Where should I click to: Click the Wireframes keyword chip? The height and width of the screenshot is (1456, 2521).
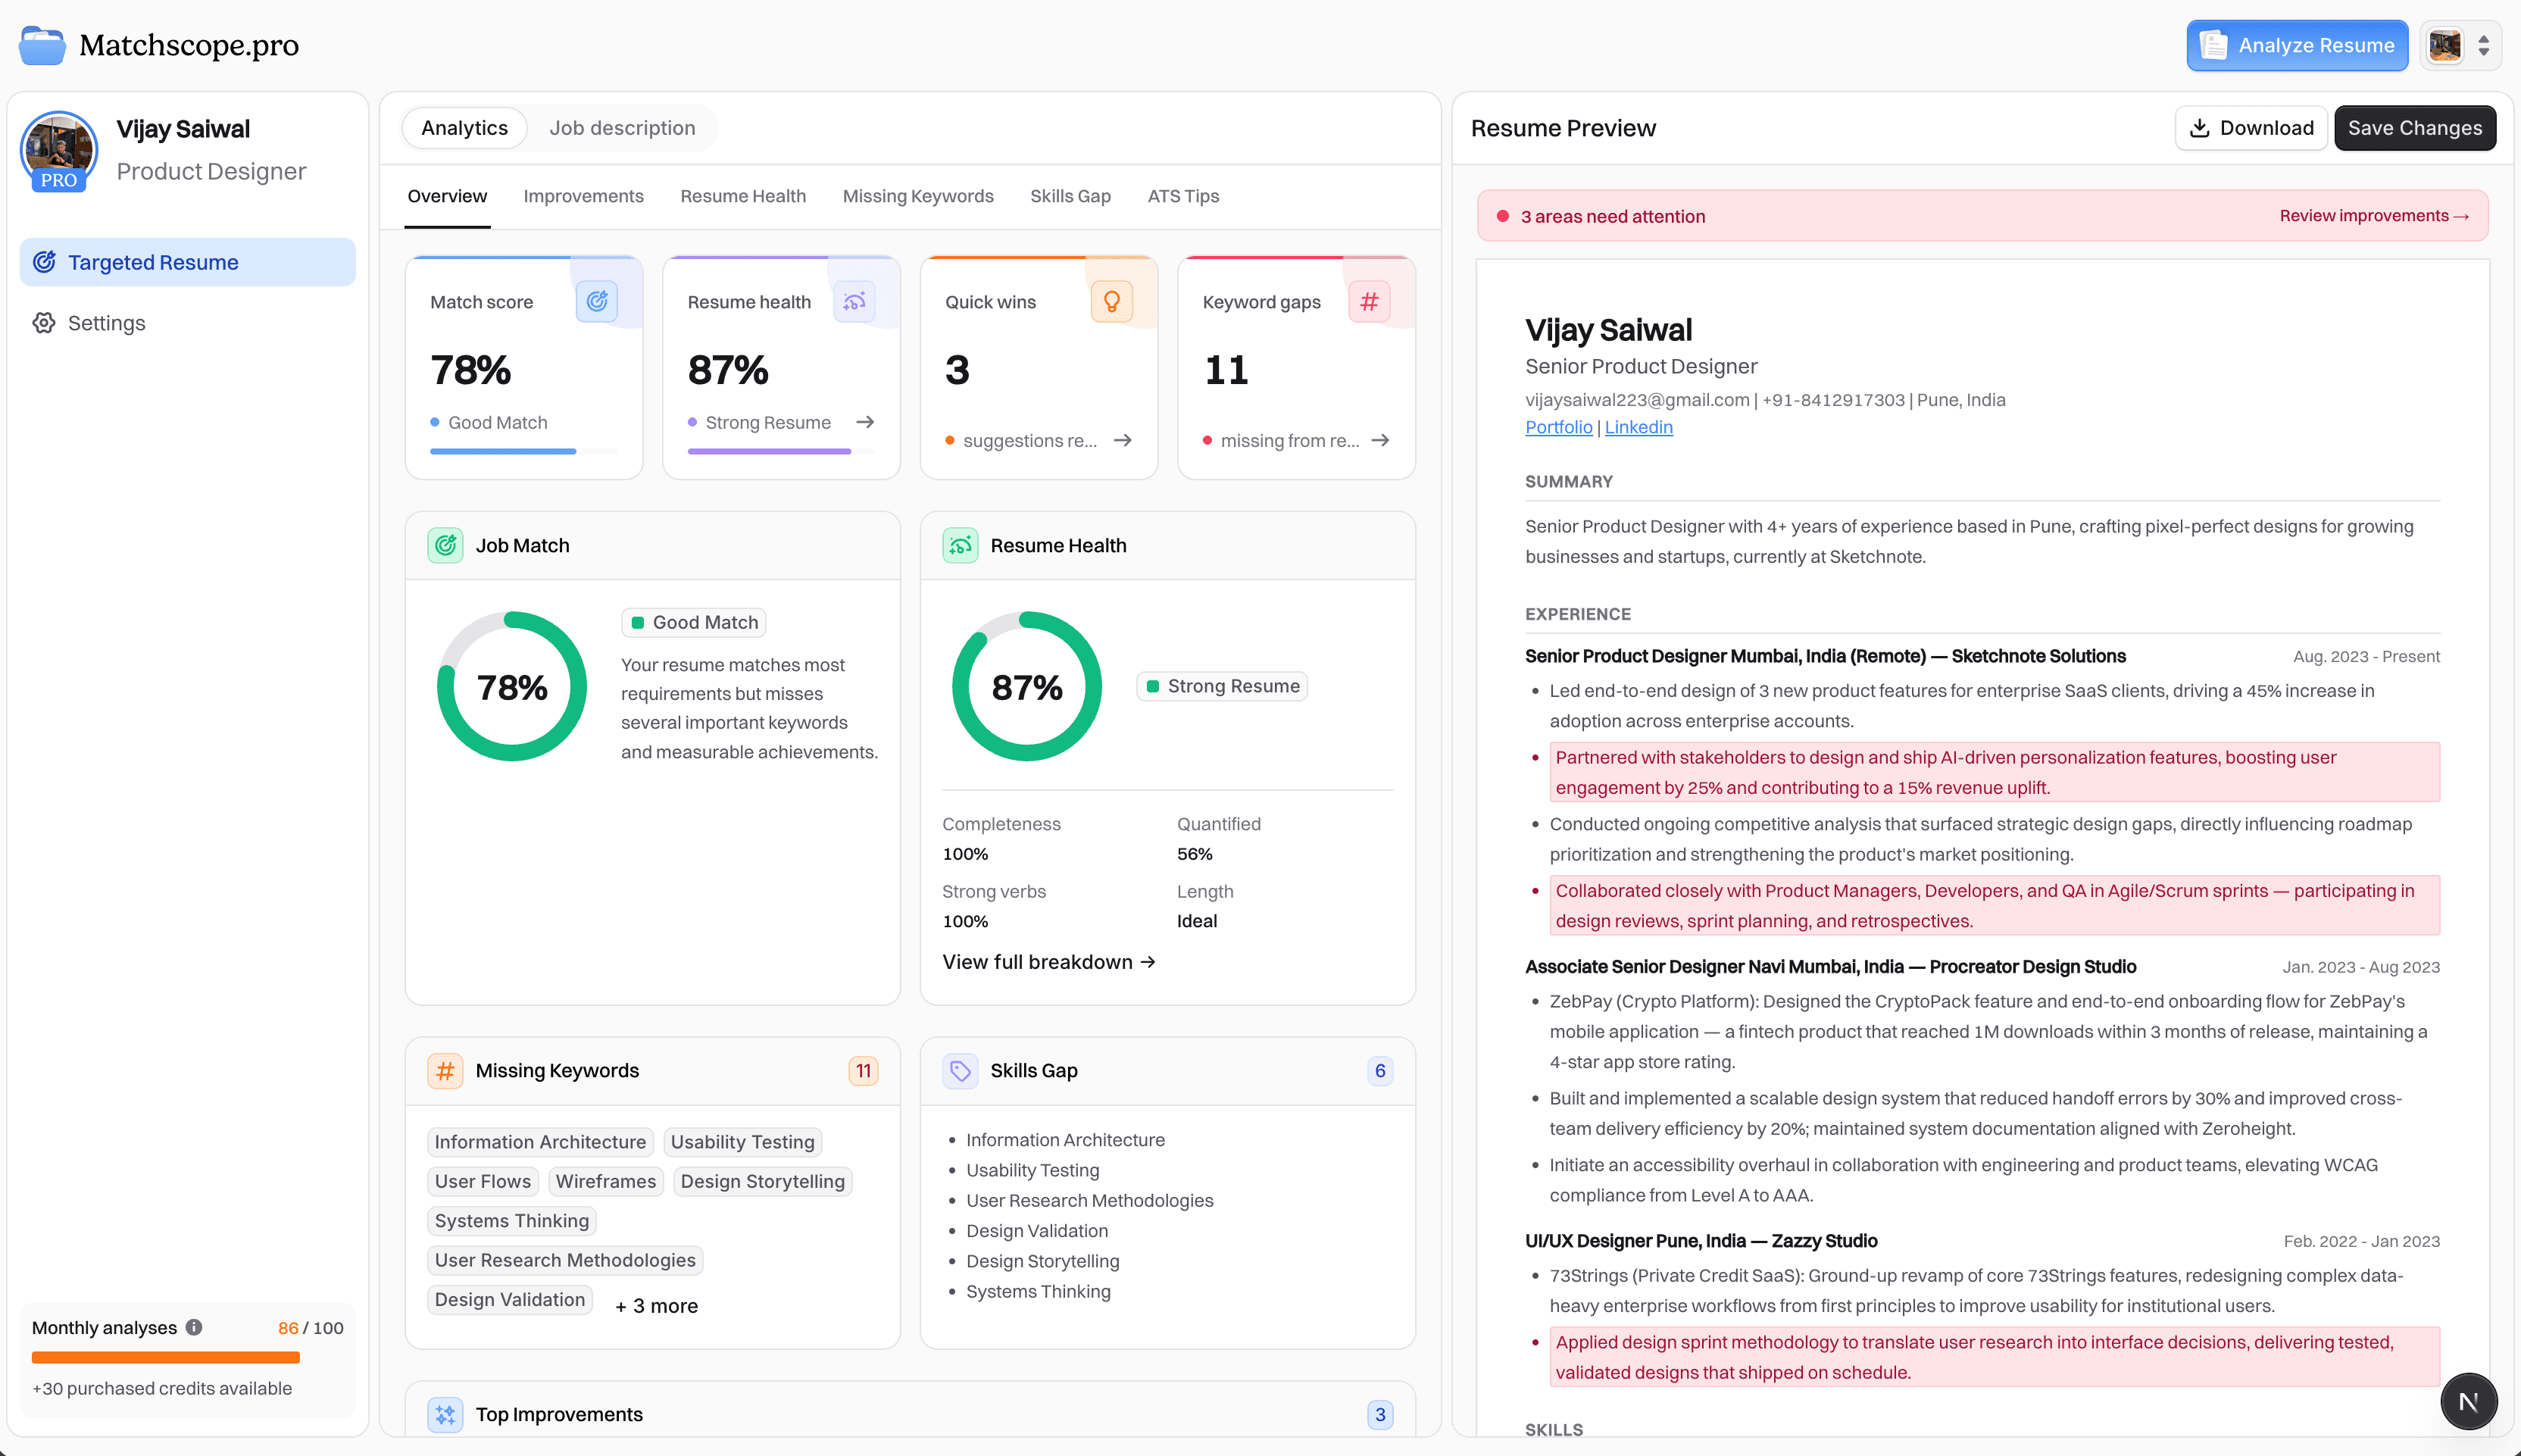tap(605, 1181)
